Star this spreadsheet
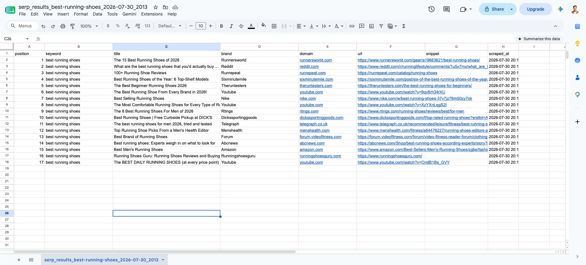This screenshot has height=265, width=586. 156,7
